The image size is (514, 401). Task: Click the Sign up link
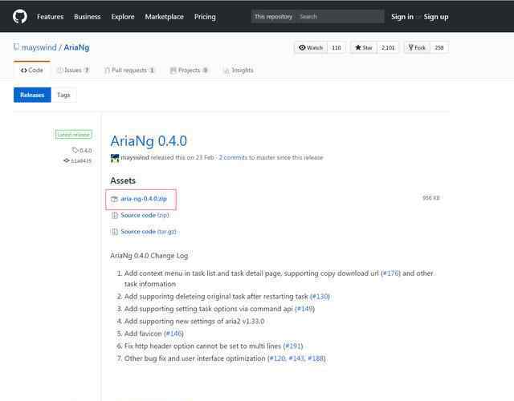coord(435,17)
